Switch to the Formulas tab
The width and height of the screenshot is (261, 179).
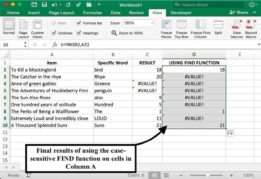(92, 13)
